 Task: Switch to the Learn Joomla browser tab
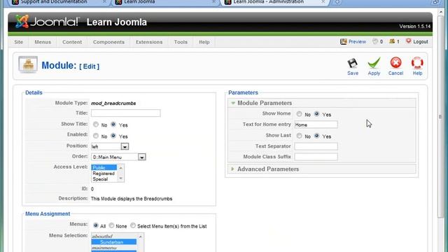166,2
